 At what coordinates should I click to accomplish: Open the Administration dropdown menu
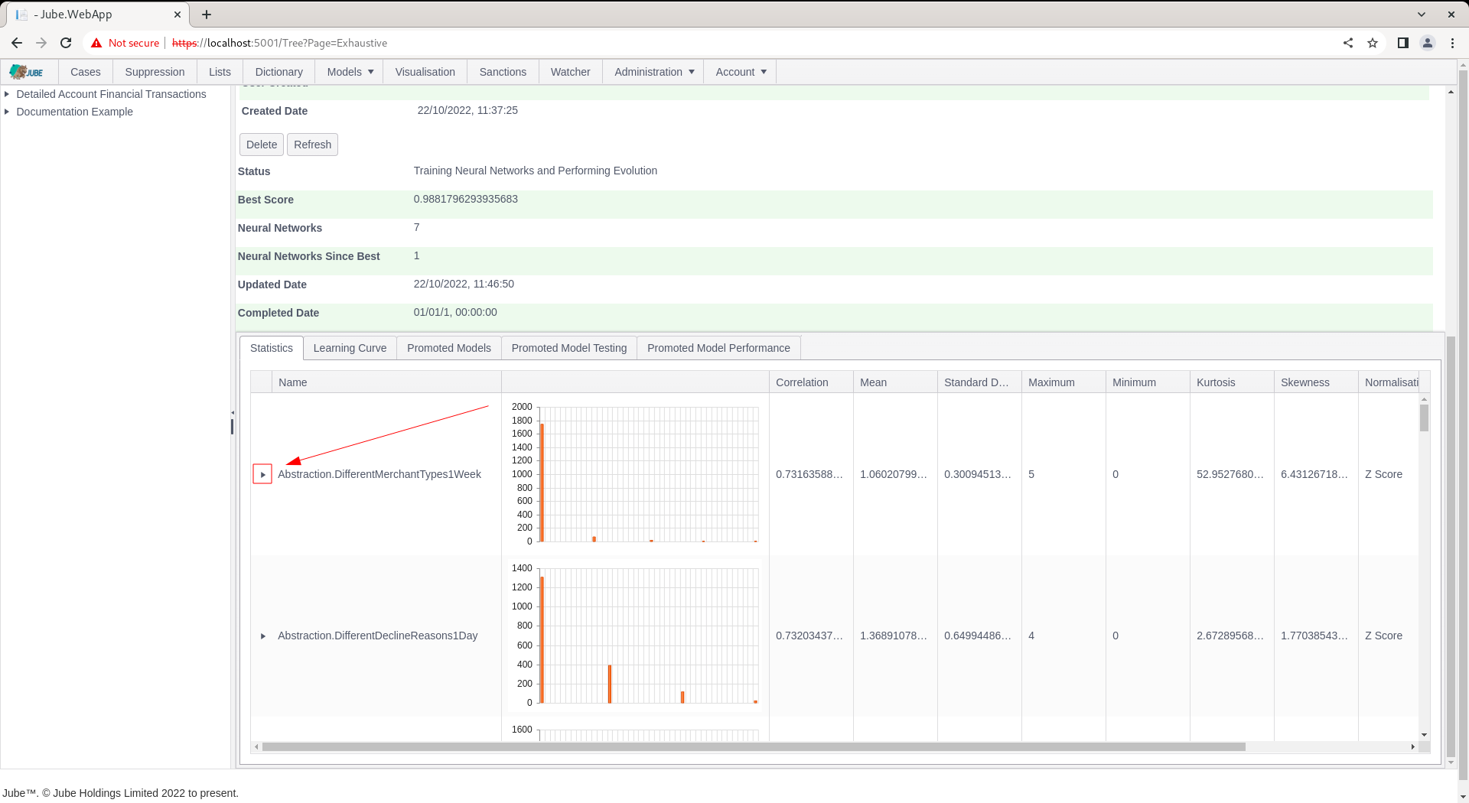654,72
